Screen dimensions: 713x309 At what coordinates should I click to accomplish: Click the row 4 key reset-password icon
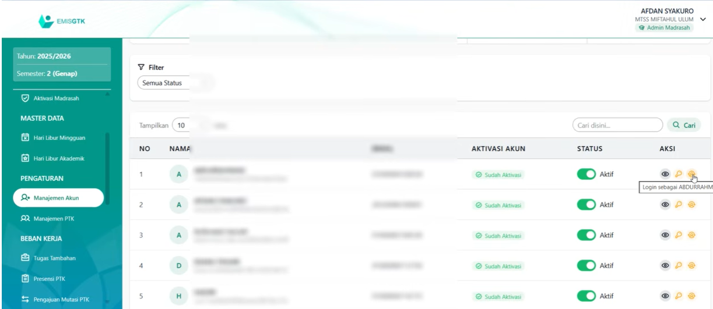[x=678, y=266]
